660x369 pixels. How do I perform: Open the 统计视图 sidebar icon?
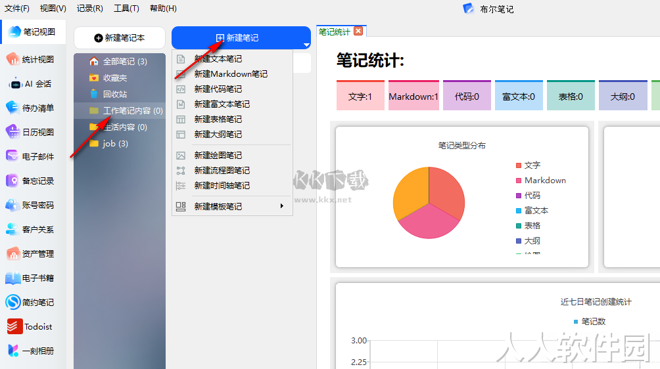pos(12,59)
